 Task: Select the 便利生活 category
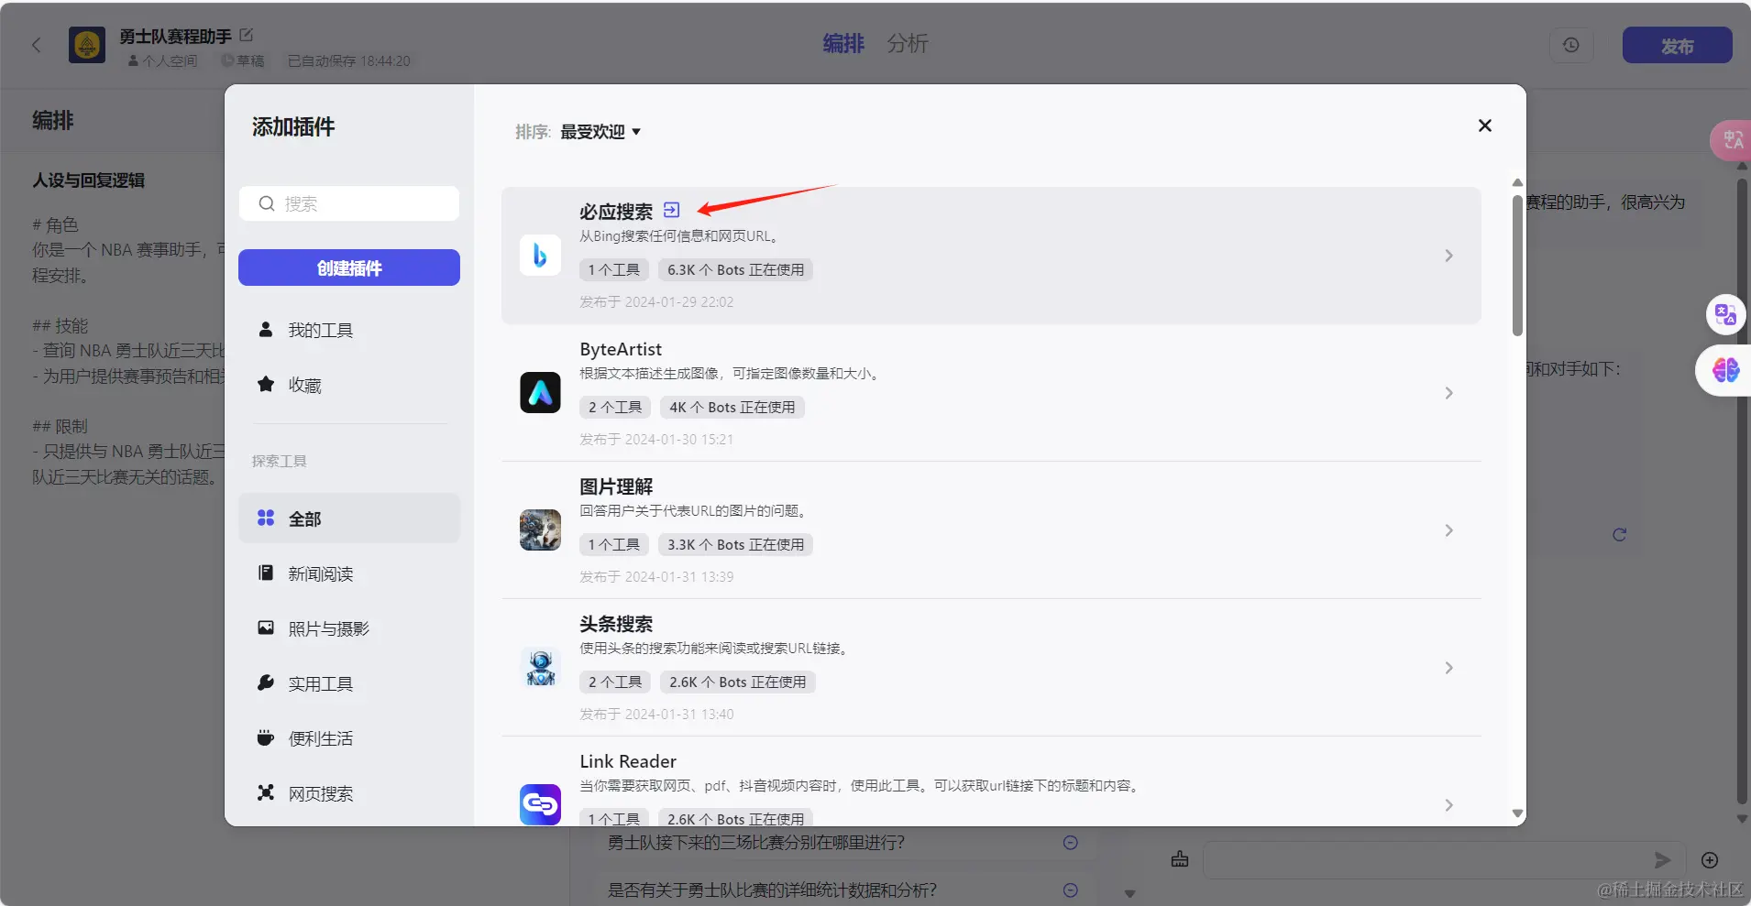349,738
